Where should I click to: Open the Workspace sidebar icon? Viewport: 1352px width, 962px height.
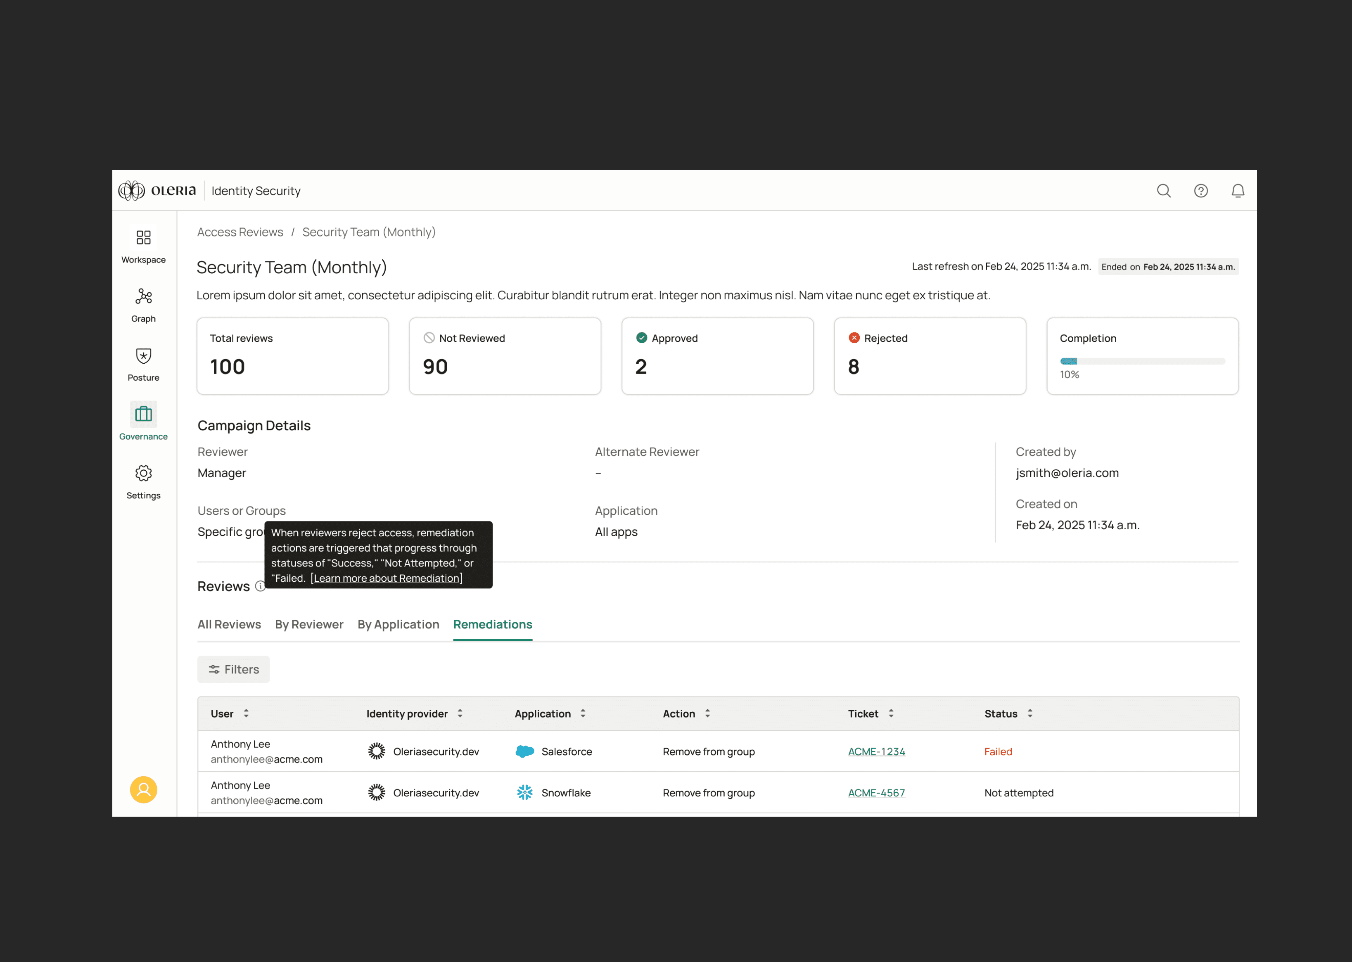point(143,237)
